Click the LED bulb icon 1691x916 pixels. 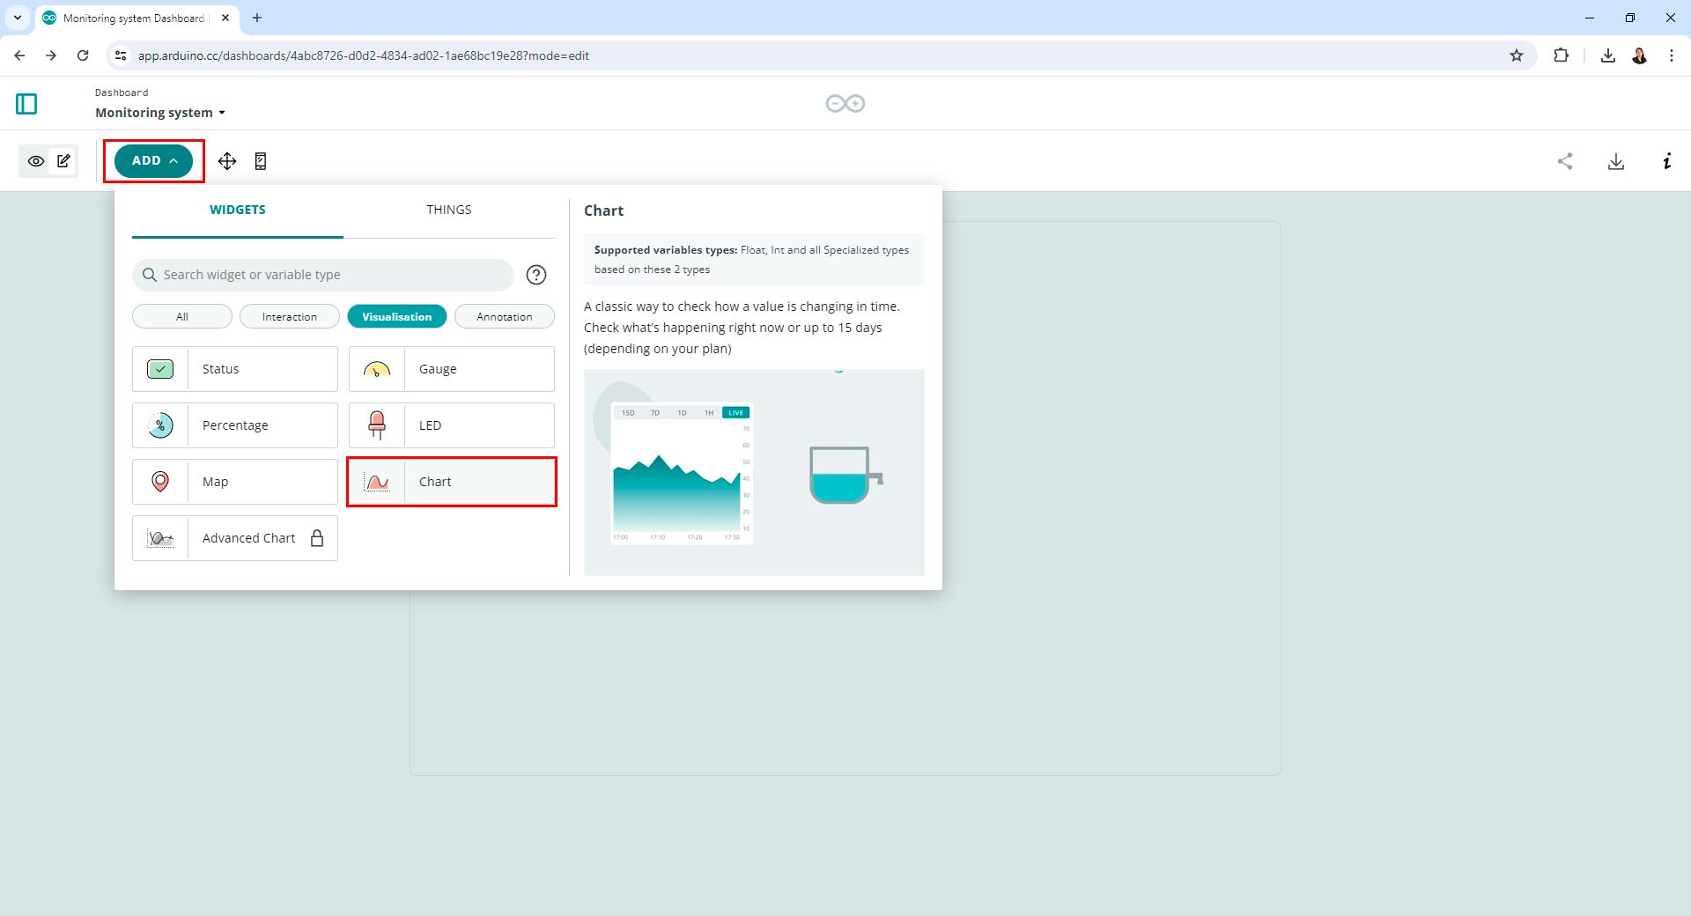(377, 425)
